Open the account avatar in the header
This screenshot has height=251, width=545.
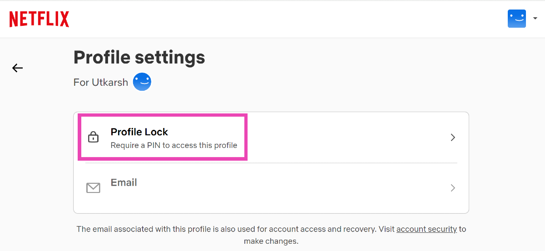[516, 19]
